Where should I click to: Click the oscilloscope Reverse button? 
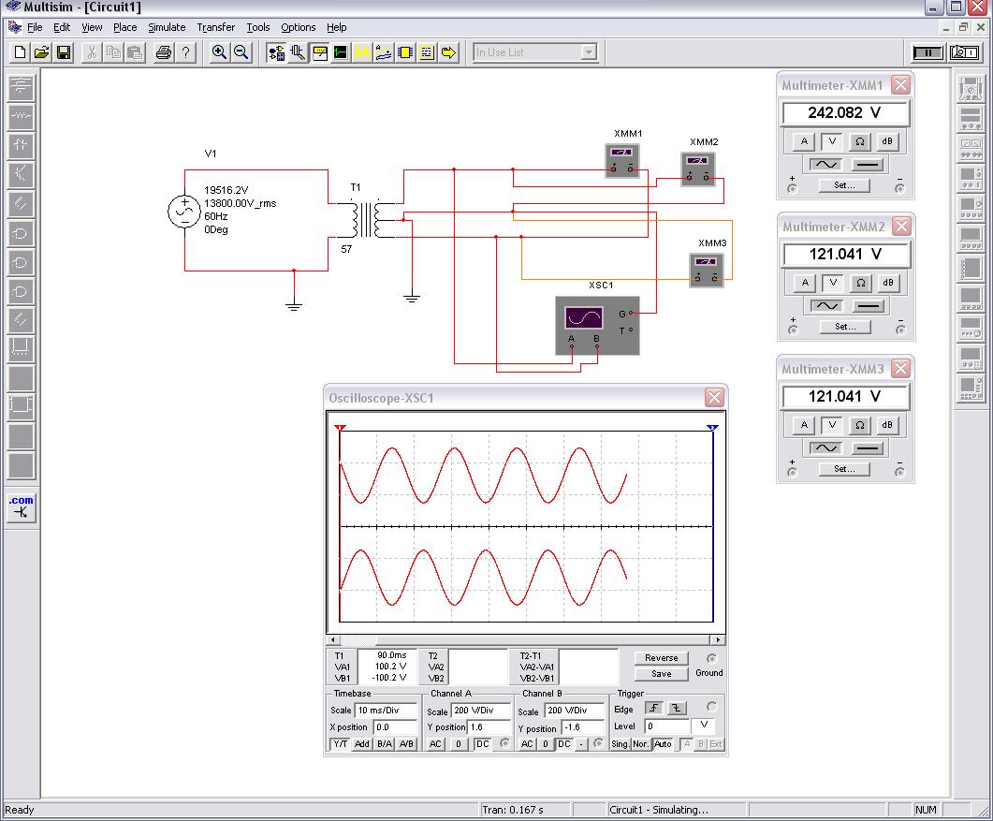pyautogui.click(x=661, y=658)
